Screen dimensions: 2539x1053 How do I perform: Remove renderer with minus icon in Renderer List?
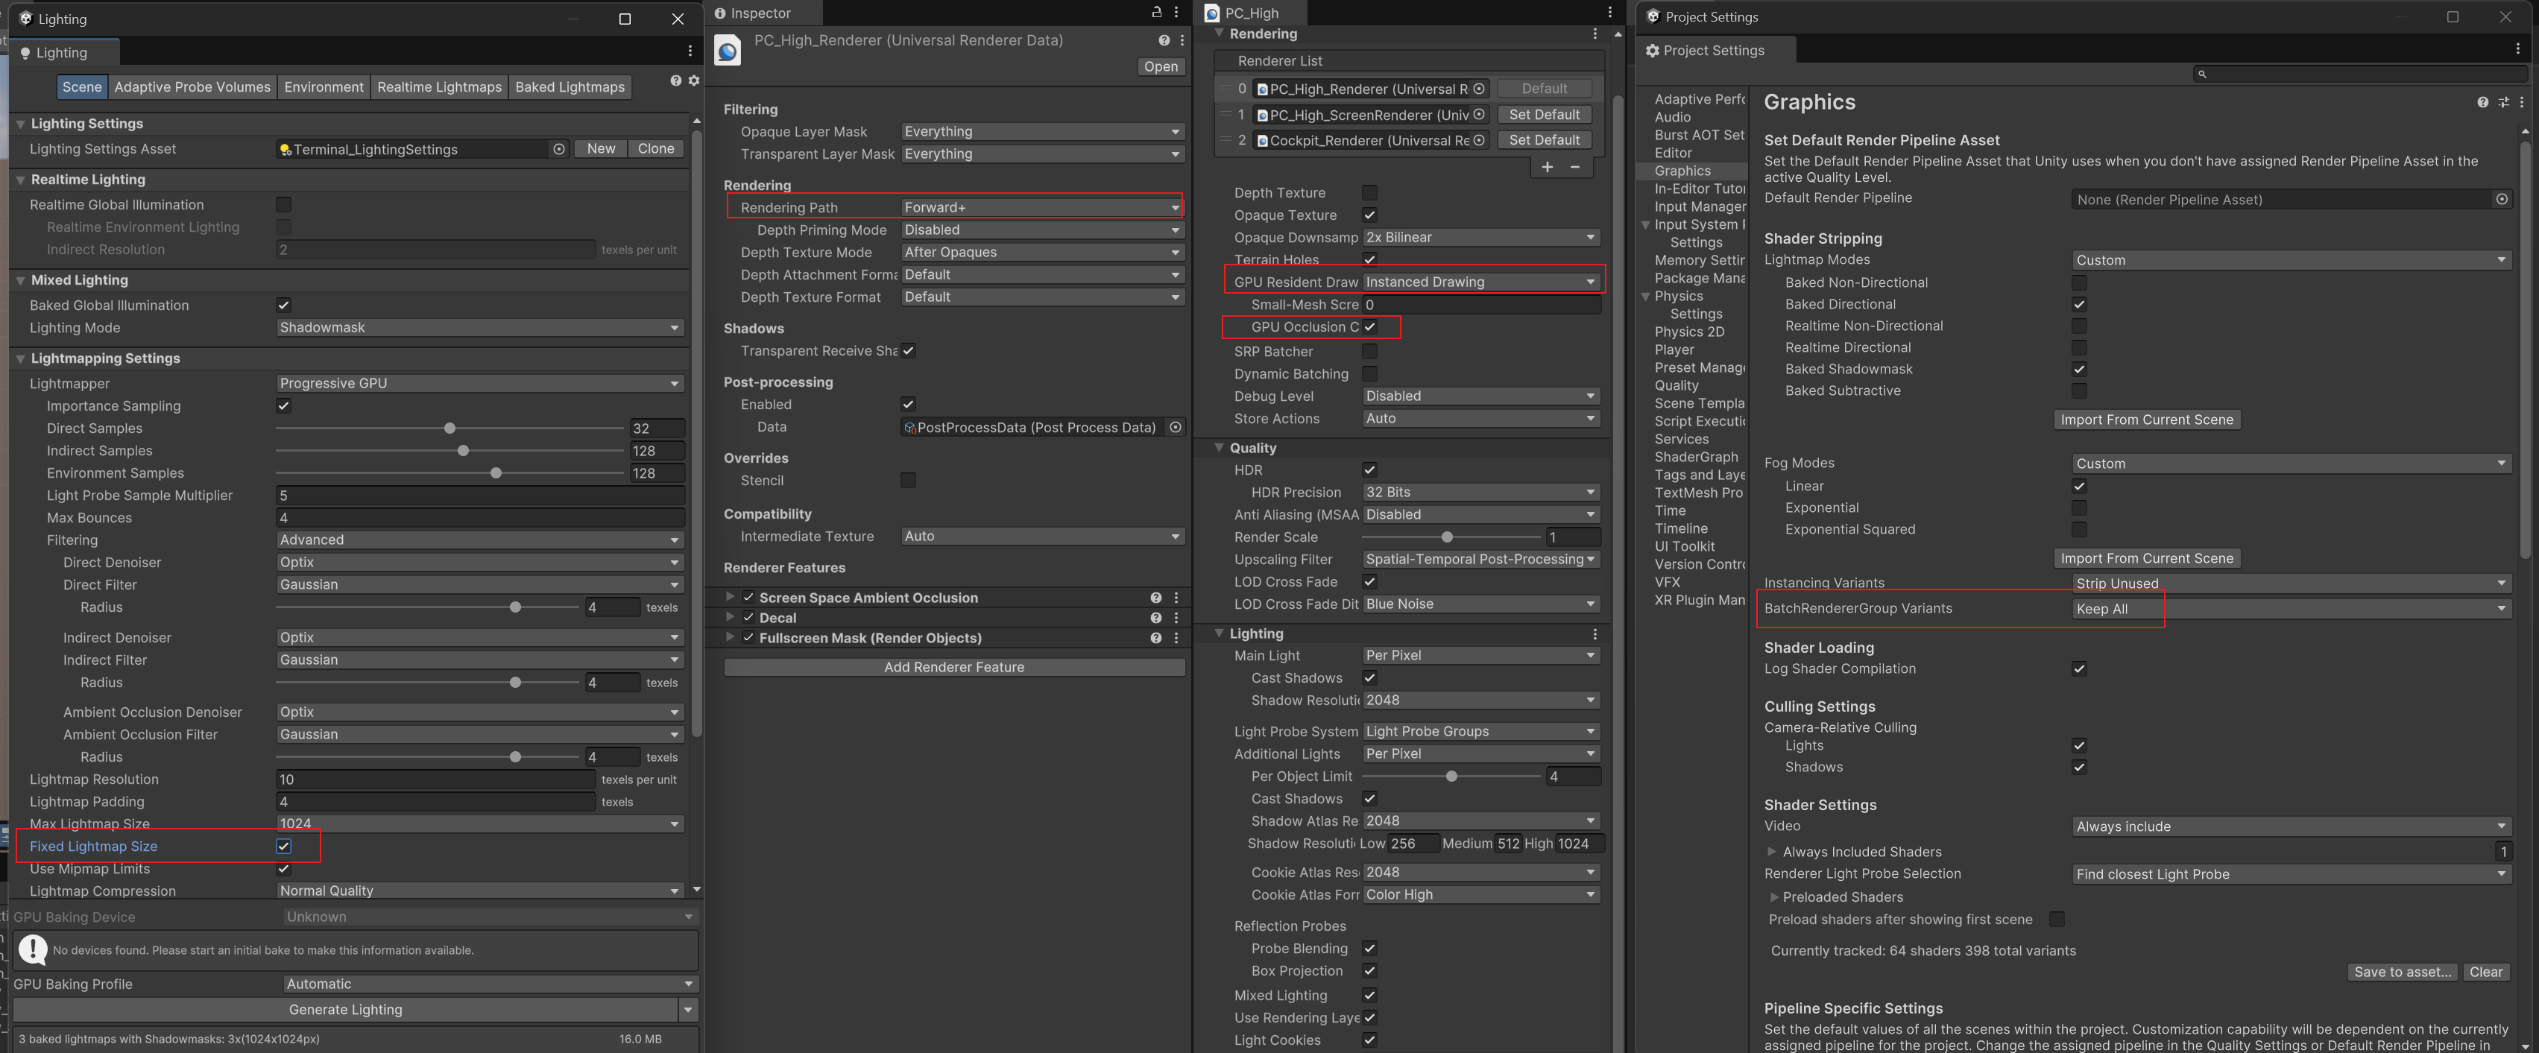[x=1575, y=166]
